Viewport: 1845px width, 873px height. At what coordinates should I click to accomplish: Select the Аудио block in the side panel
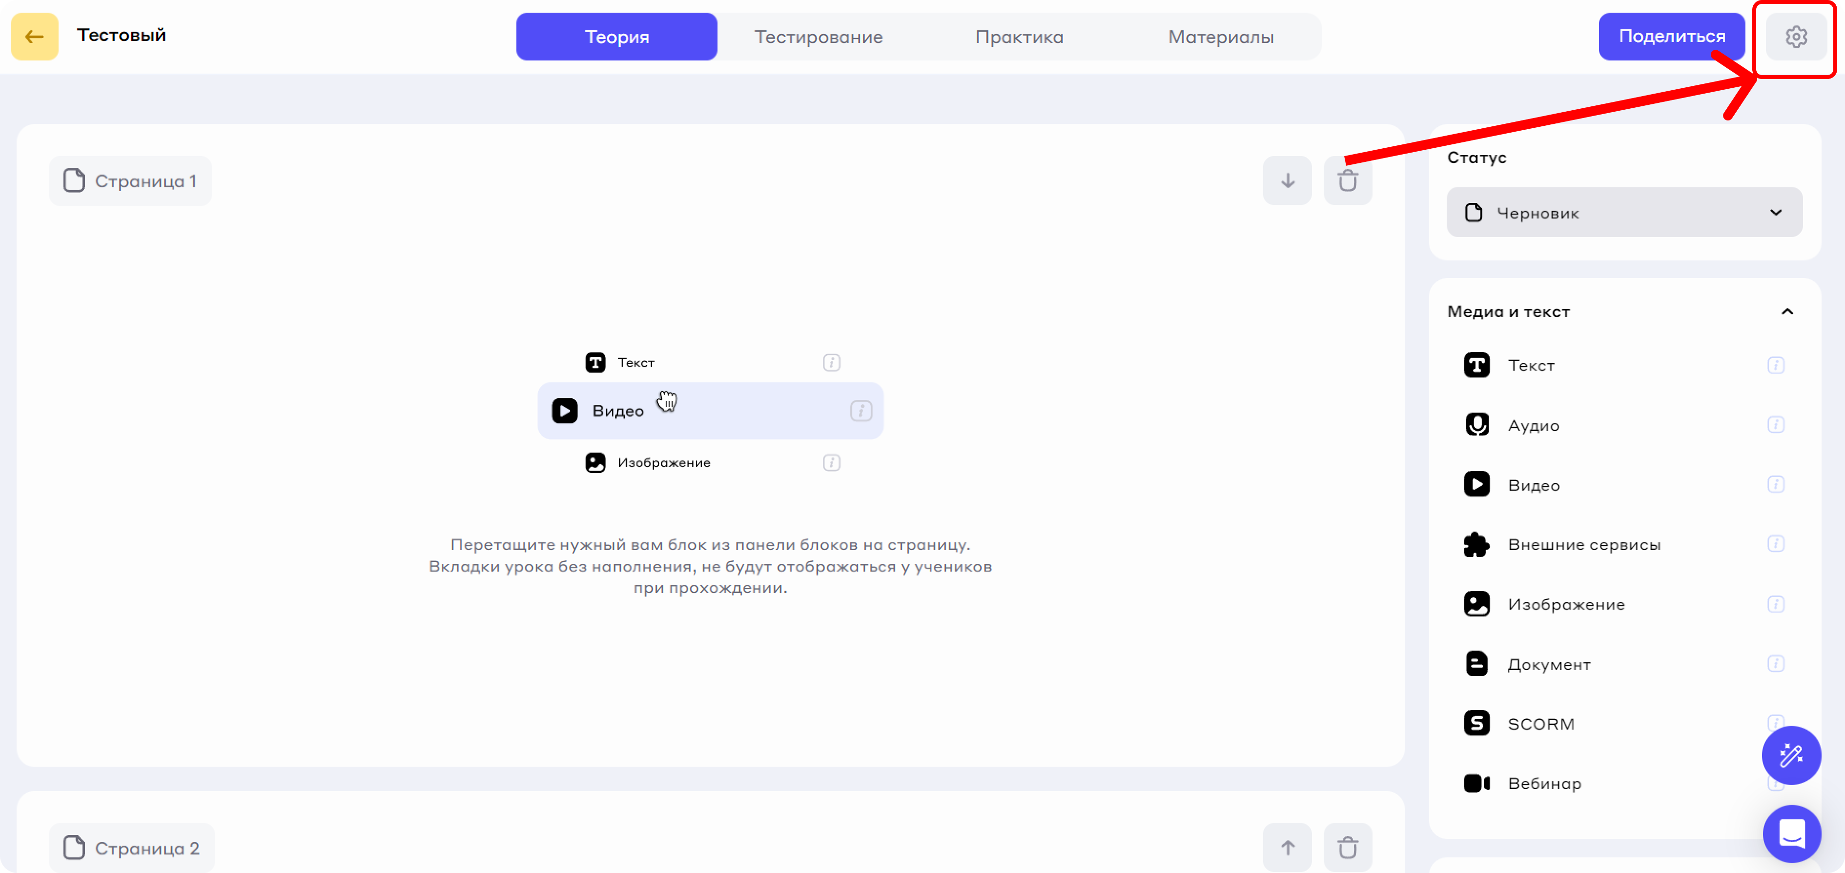point(1533,425)
